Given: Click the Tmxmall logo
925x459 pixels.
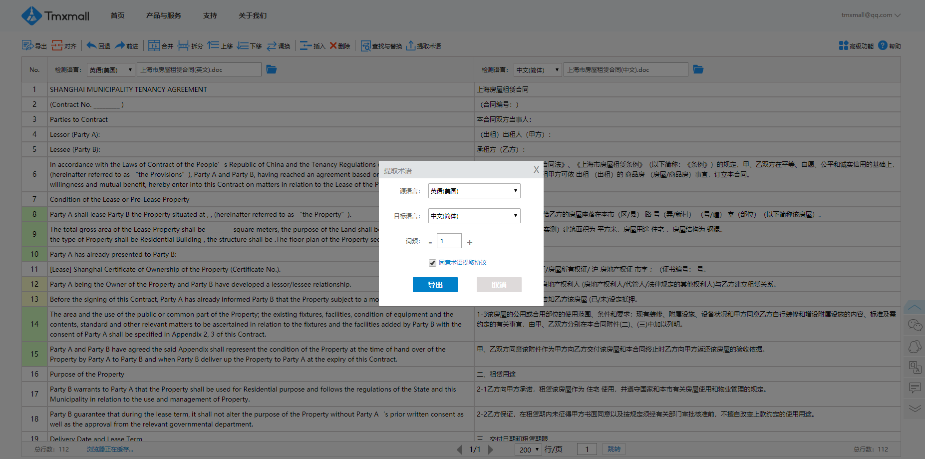Looking at the screenshot, I should pos(55,15).
